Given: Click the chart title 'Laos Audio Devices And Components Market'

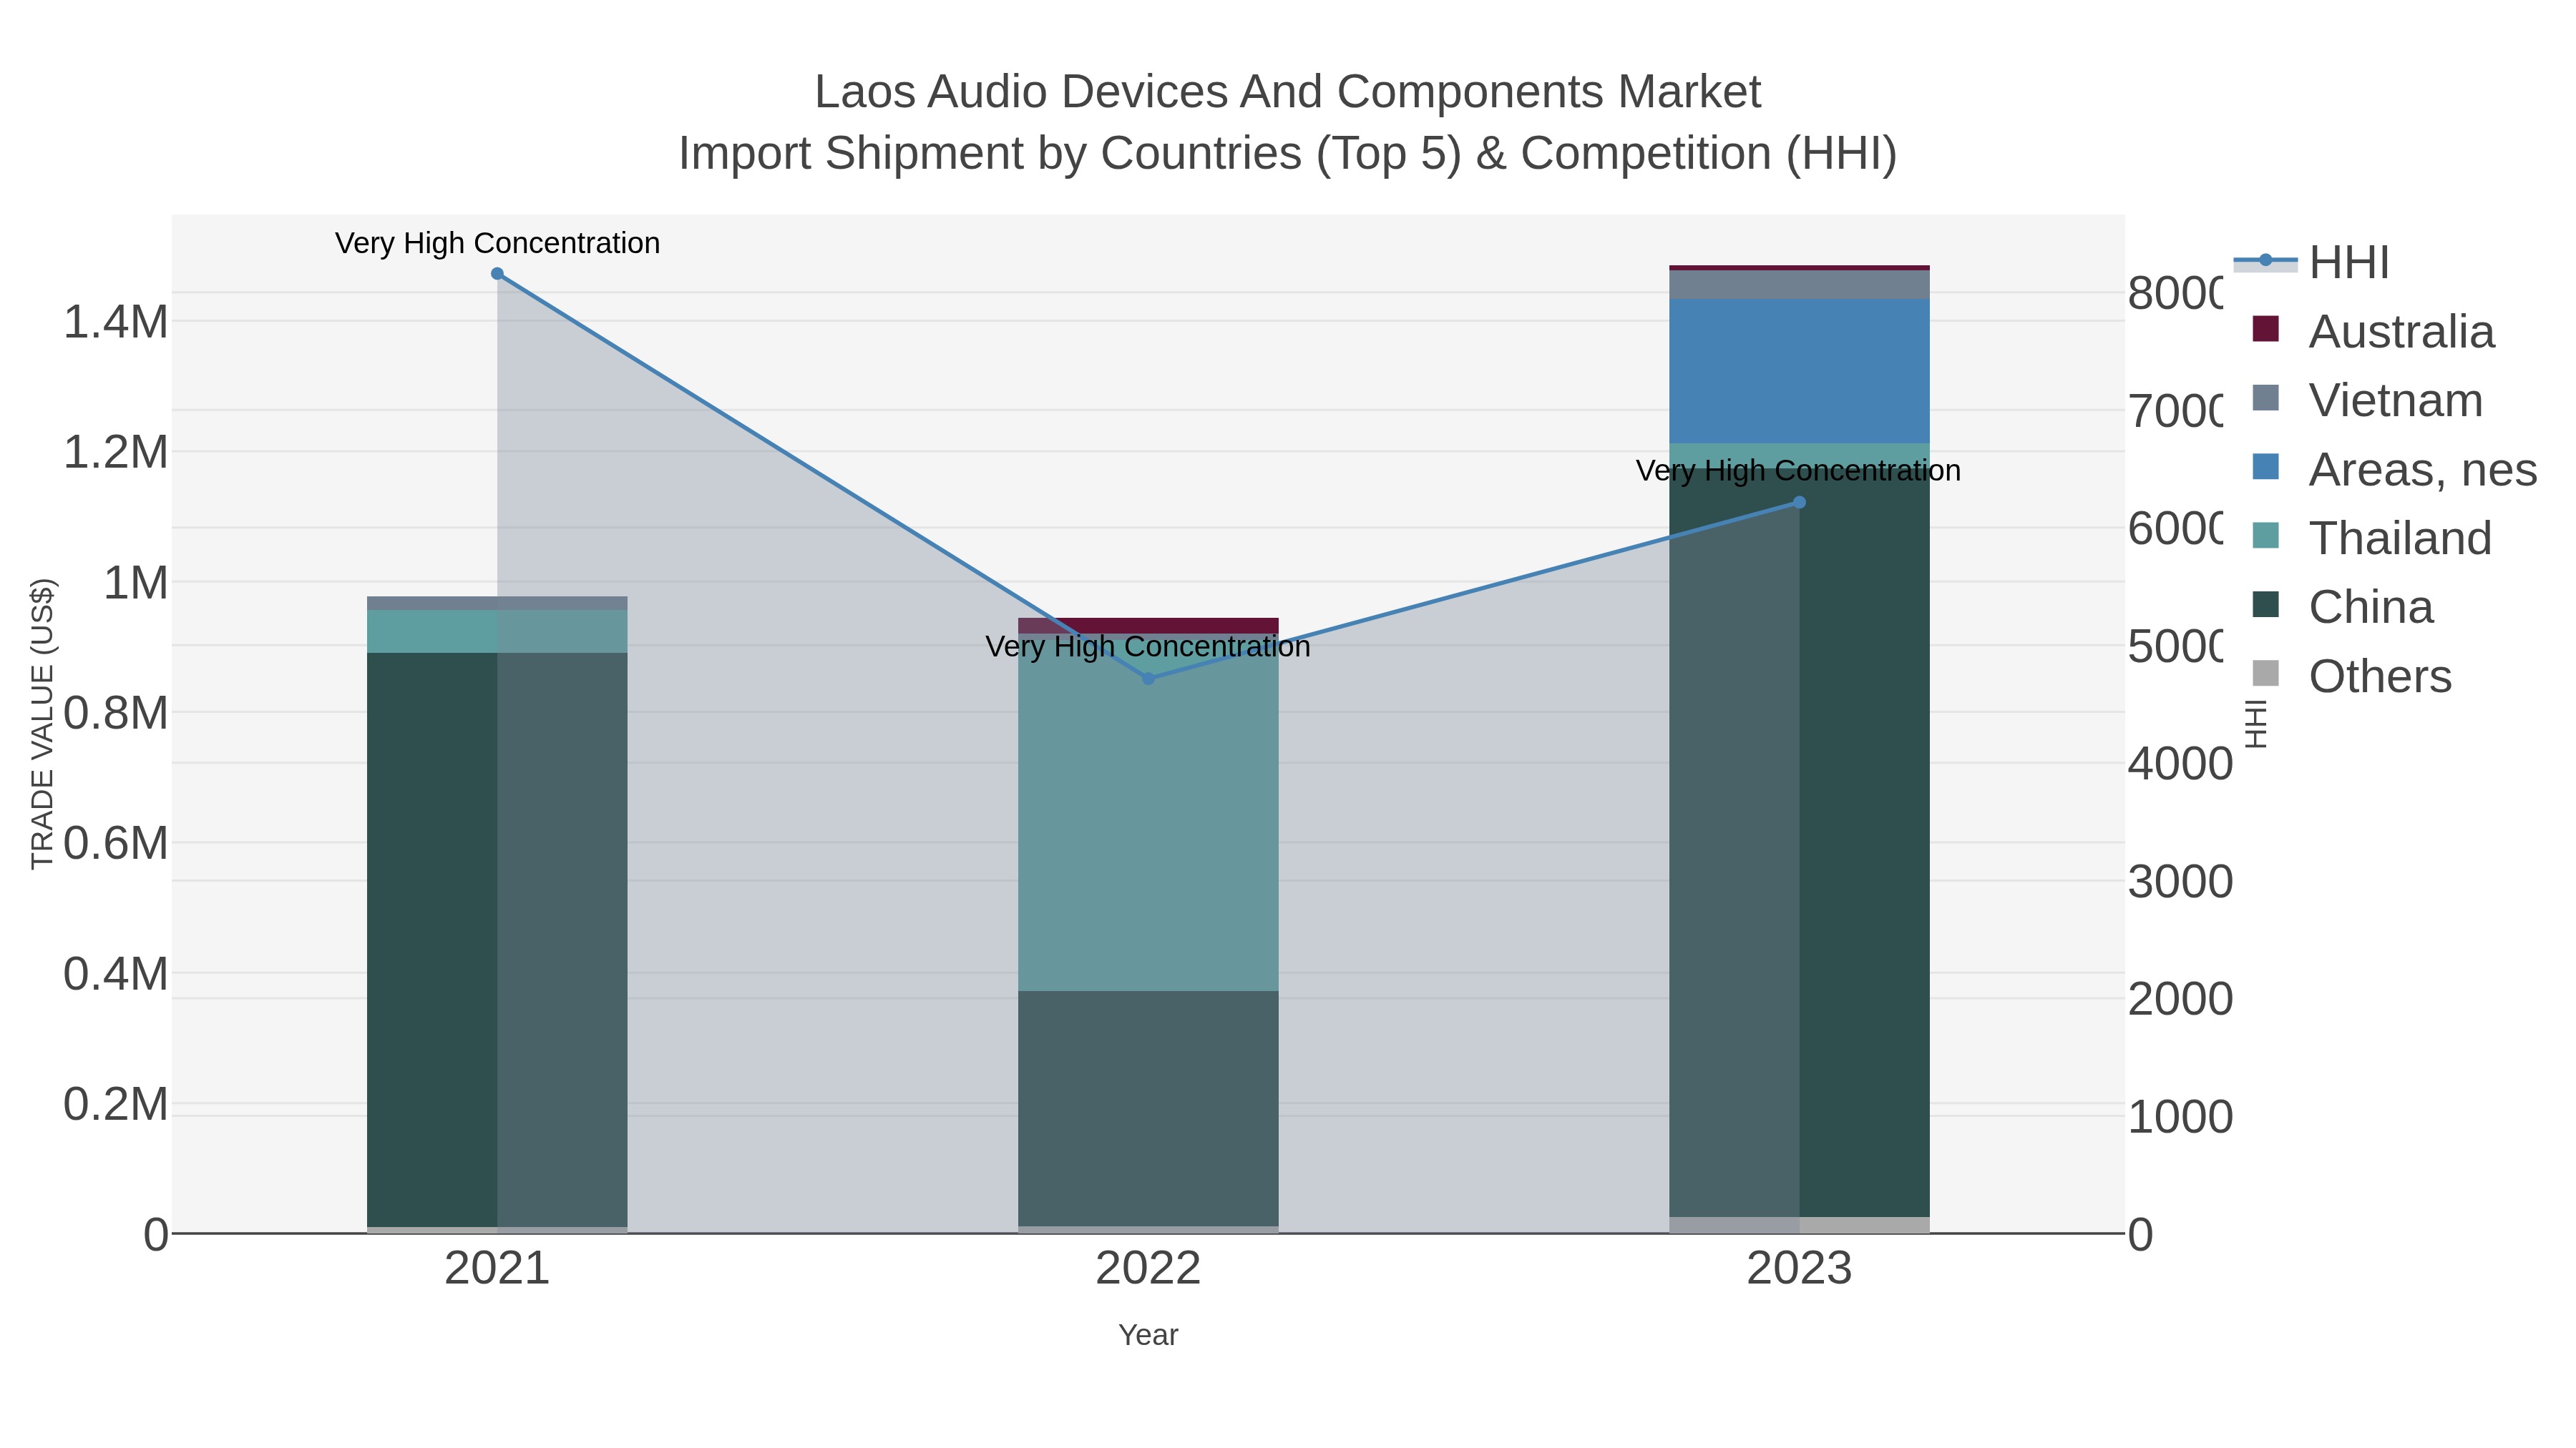Looking at the screenshot, I should (x=1288, y=92).
